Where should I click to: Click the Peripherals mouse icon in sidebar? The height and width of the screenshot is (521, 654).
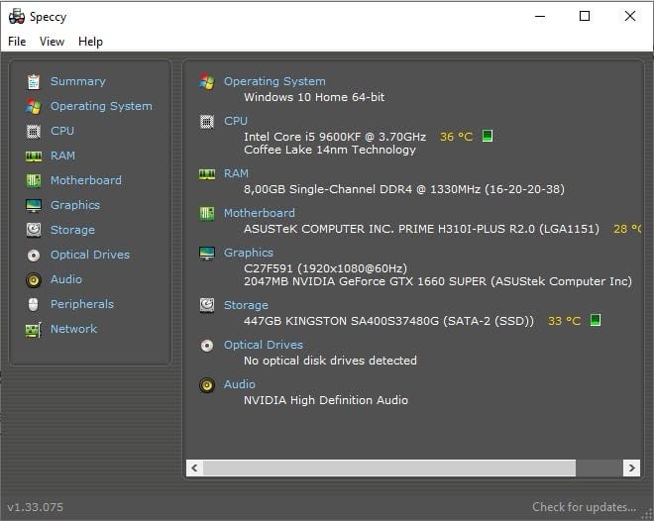[34, 304]
